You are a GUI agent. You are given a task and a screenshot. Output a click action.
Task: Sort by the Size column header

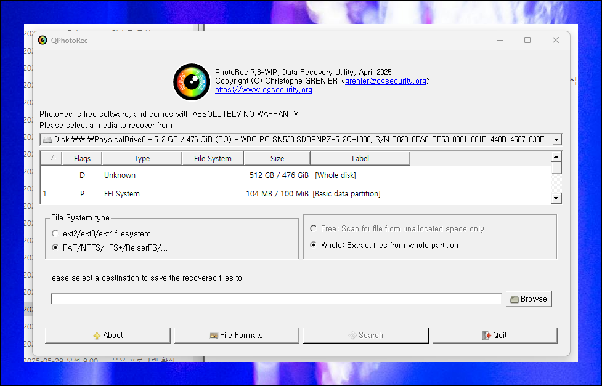tap(277, 158)
